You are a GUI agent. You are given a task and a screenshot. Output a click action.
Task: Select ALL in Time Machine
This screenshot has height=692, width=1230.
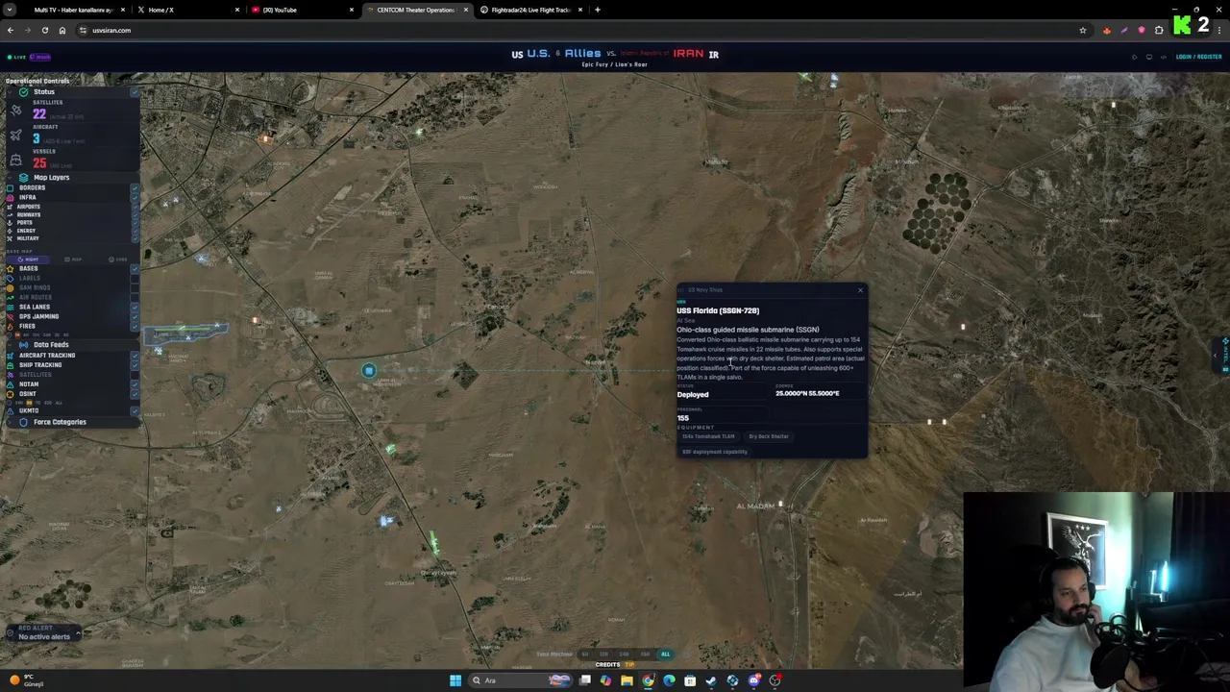[x=665, y=655]
